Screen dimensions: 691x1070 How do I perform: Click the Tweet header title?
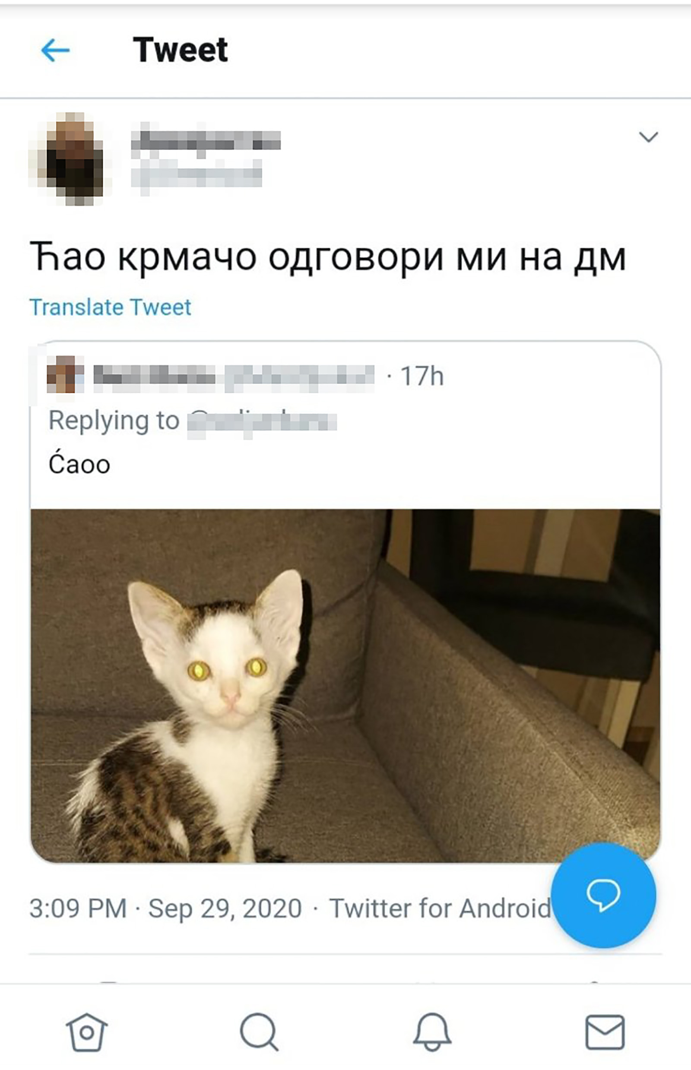tap(181, 50)
